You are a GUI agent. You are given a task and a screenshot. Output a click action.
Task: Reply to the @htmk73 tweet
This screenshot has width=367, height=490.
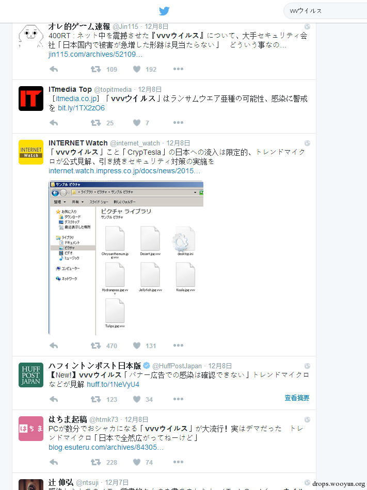[54, 462]
